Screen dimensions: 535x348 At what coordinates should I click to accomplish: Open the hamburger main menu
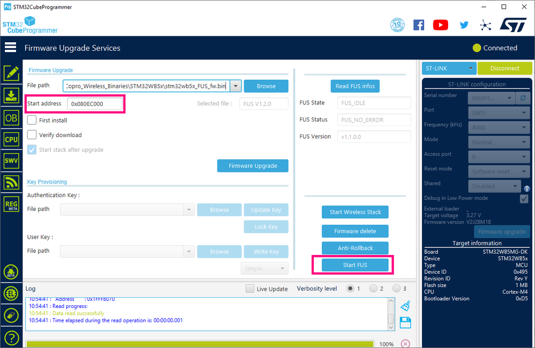coord(10,48)
